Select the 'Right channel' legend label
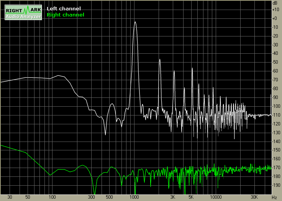The height and width of the screenshot is (201, 282). click(66, 15)
